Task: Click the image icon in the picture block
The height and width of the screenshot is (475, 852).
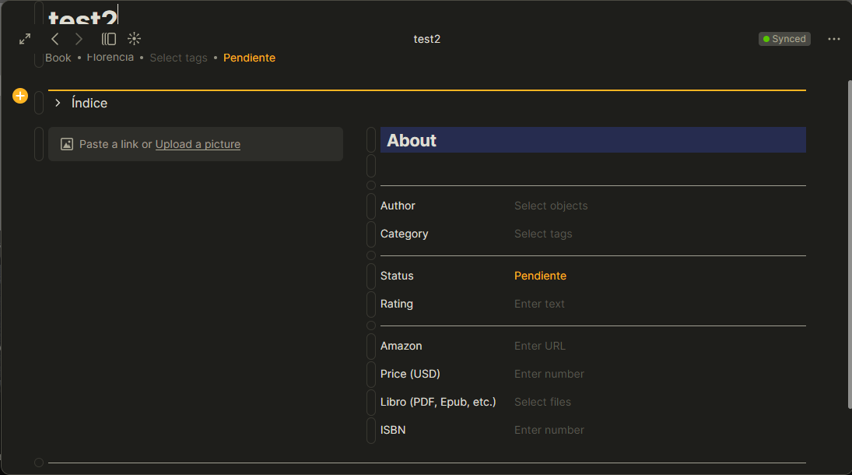Action: pos(67,144)
